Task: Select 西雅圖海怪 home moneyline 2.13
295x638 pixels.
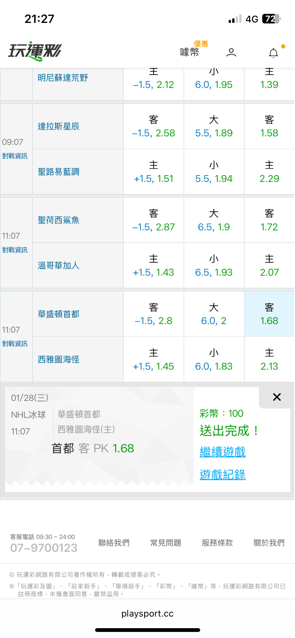Action: (x=269, y=359)
